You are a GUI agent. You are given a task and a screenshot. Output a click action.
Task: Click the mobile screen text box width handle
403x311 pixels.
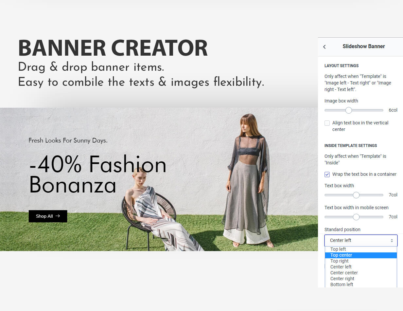tap(356, 217)
